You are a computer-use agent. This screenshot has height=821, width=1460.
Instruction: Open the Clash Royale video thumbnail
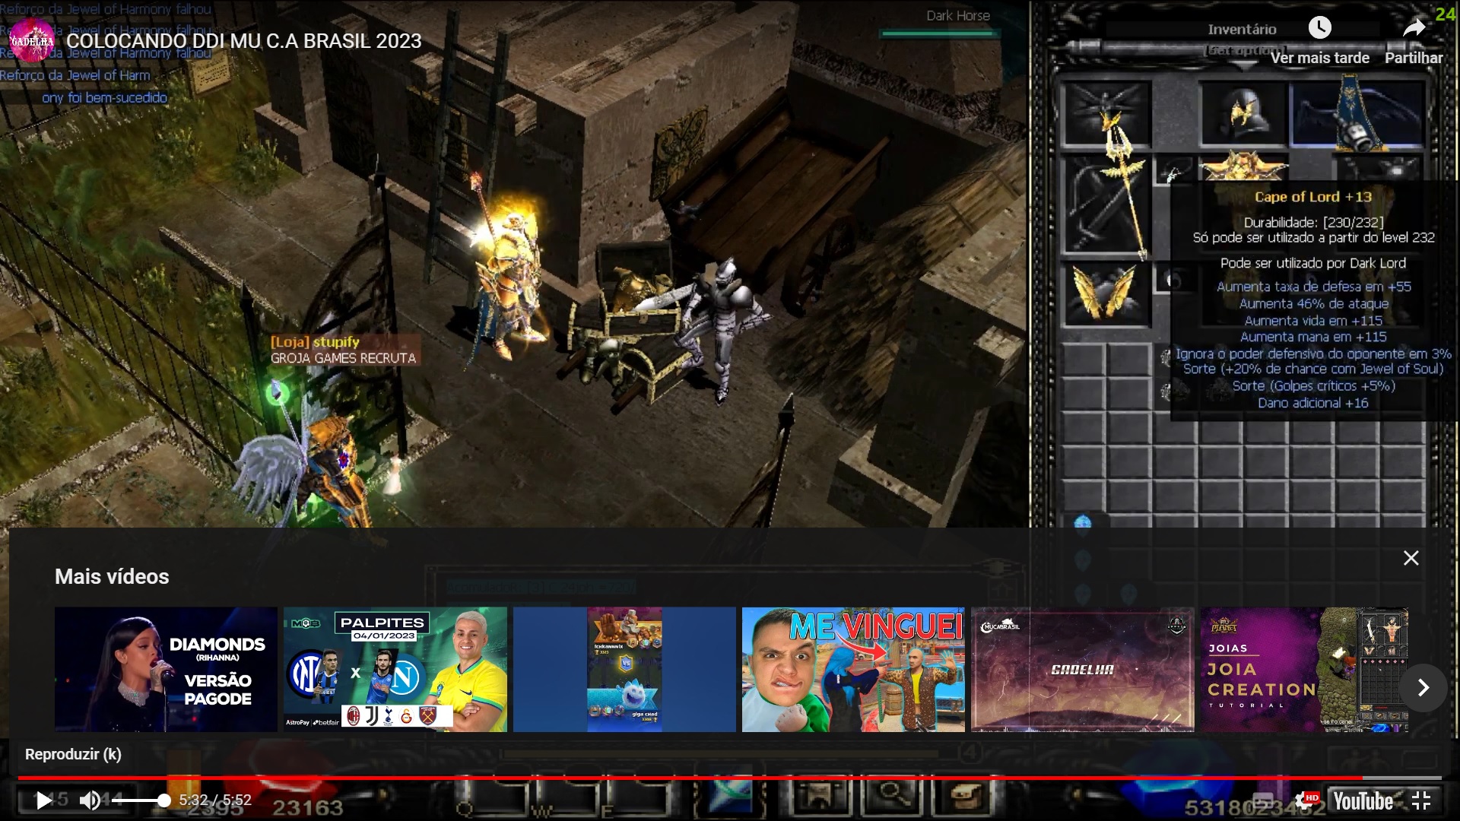(x=624, y=669)
